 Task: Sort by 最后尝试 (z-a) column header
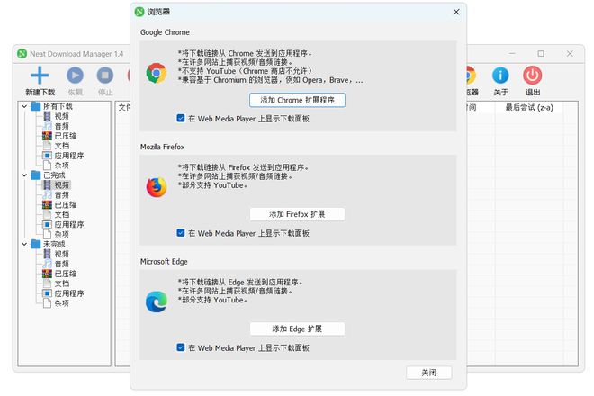tap(529, 108)
